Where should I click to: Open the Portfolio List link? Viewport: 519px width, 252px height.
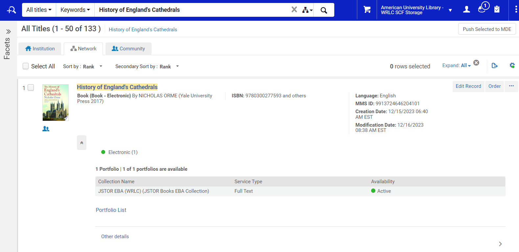111,210
